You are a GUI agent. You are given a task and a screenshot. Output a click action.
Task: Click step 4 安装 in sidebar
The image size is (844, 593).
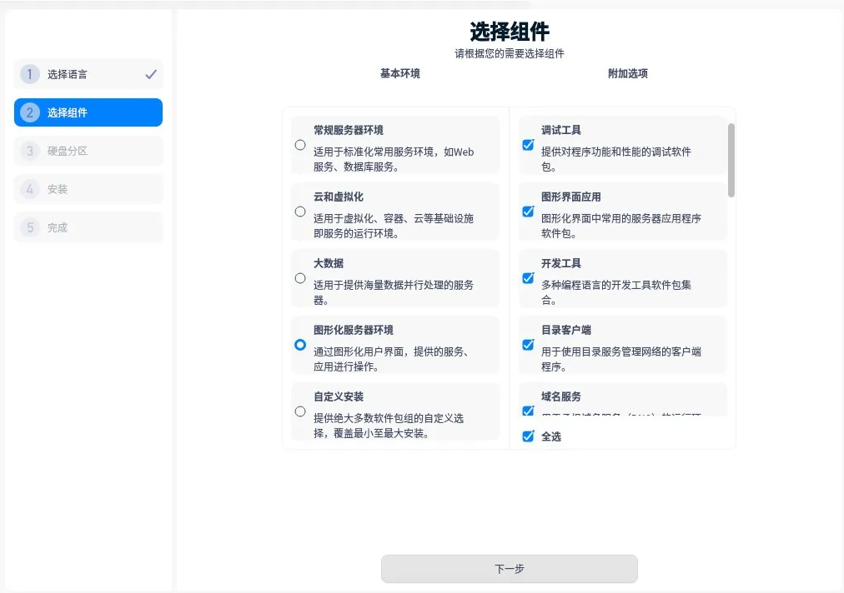88,189
